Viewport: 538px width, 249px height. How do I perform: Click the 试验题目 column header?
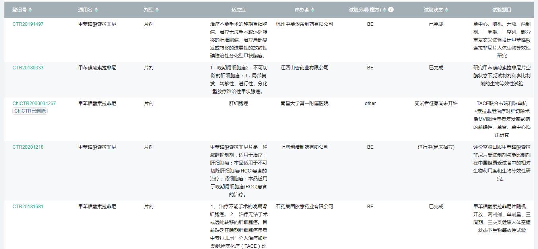pos(502,10)
